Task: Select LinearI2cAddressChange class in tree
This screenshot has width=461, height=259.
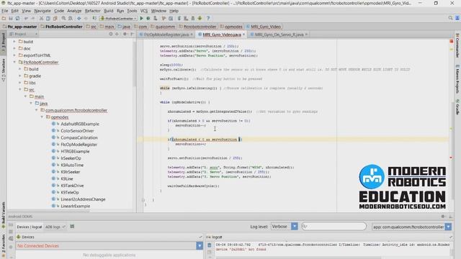Action: pos(83,199)
